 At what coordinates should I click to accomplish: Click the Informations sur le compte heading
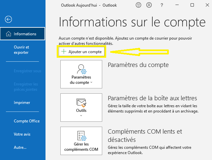[x=132, y=22]
